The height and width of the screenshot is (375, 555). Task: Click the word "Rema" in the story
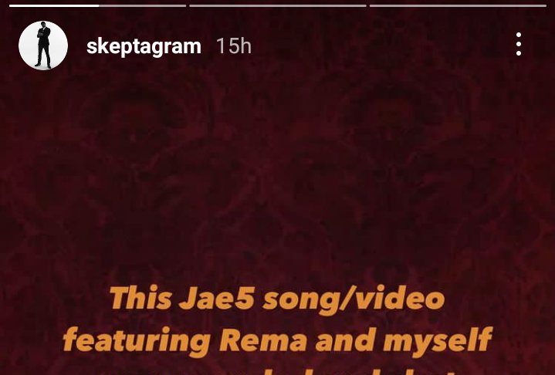coord(263,340)
